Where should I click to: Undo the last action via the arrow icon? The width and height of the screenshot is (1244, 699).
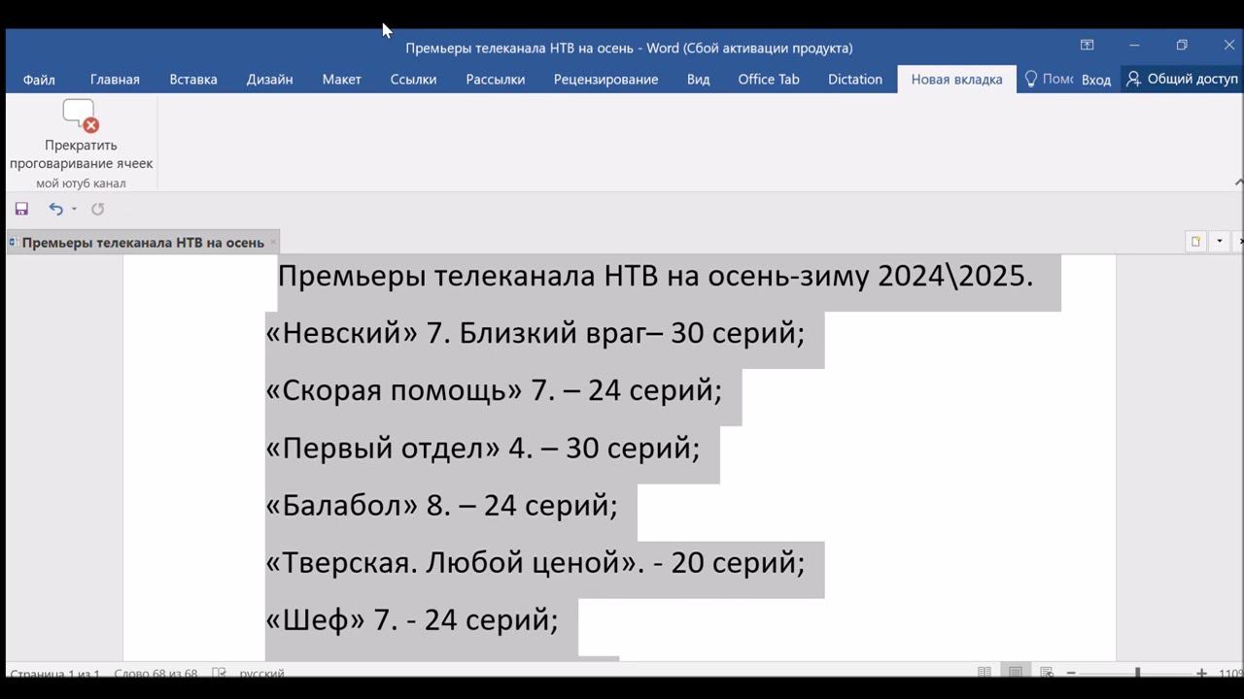55,209
